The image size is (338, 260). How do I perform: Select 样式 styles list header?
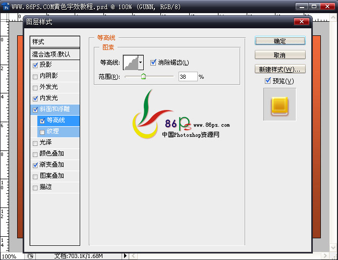(x=55, y=41)
